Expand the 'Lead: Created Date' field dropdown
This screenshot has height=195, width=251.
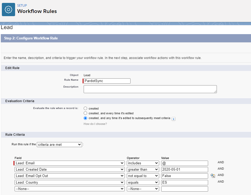coord(70,170)
